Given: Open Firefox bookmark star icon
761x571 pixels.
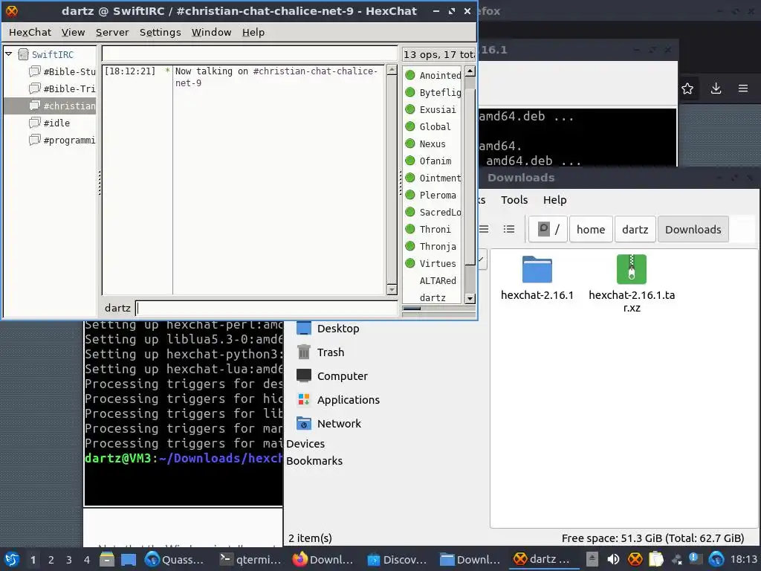Looking at the screenshot, I should point(687,88).
